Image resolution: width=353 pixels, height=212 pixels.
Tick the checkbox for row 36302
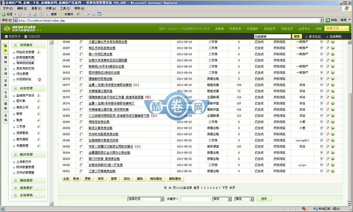[x=81, y=165]
